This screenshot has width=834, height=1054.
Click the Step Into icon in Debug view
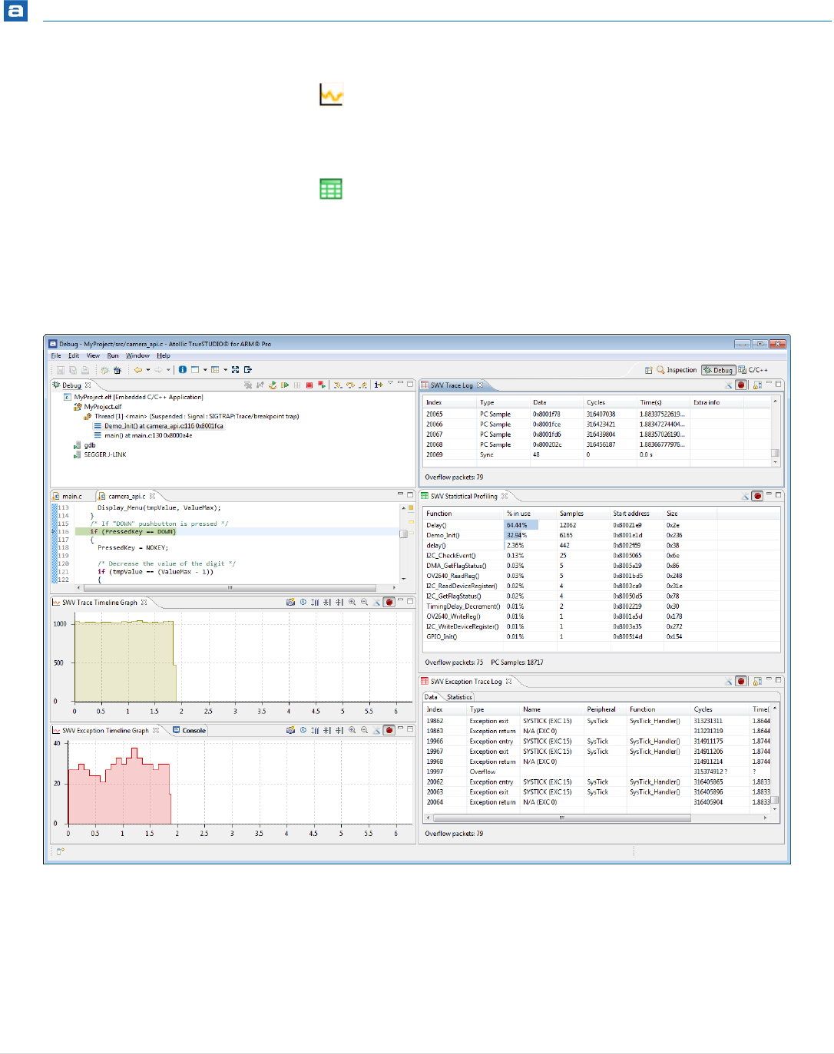tap(338, 385)
